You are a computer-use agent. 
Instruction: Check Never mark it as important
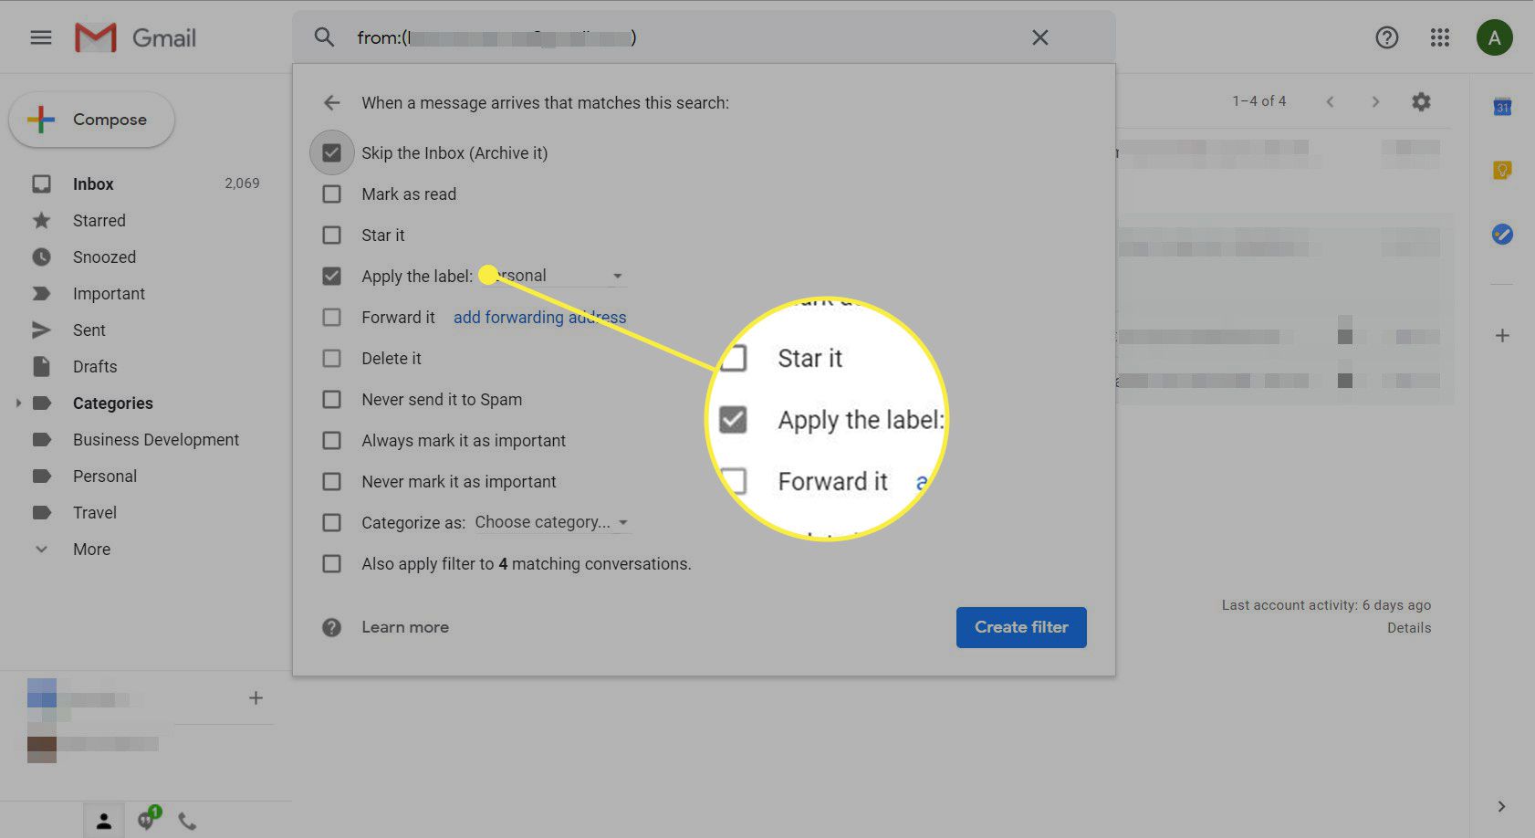(x=332, y=481)
